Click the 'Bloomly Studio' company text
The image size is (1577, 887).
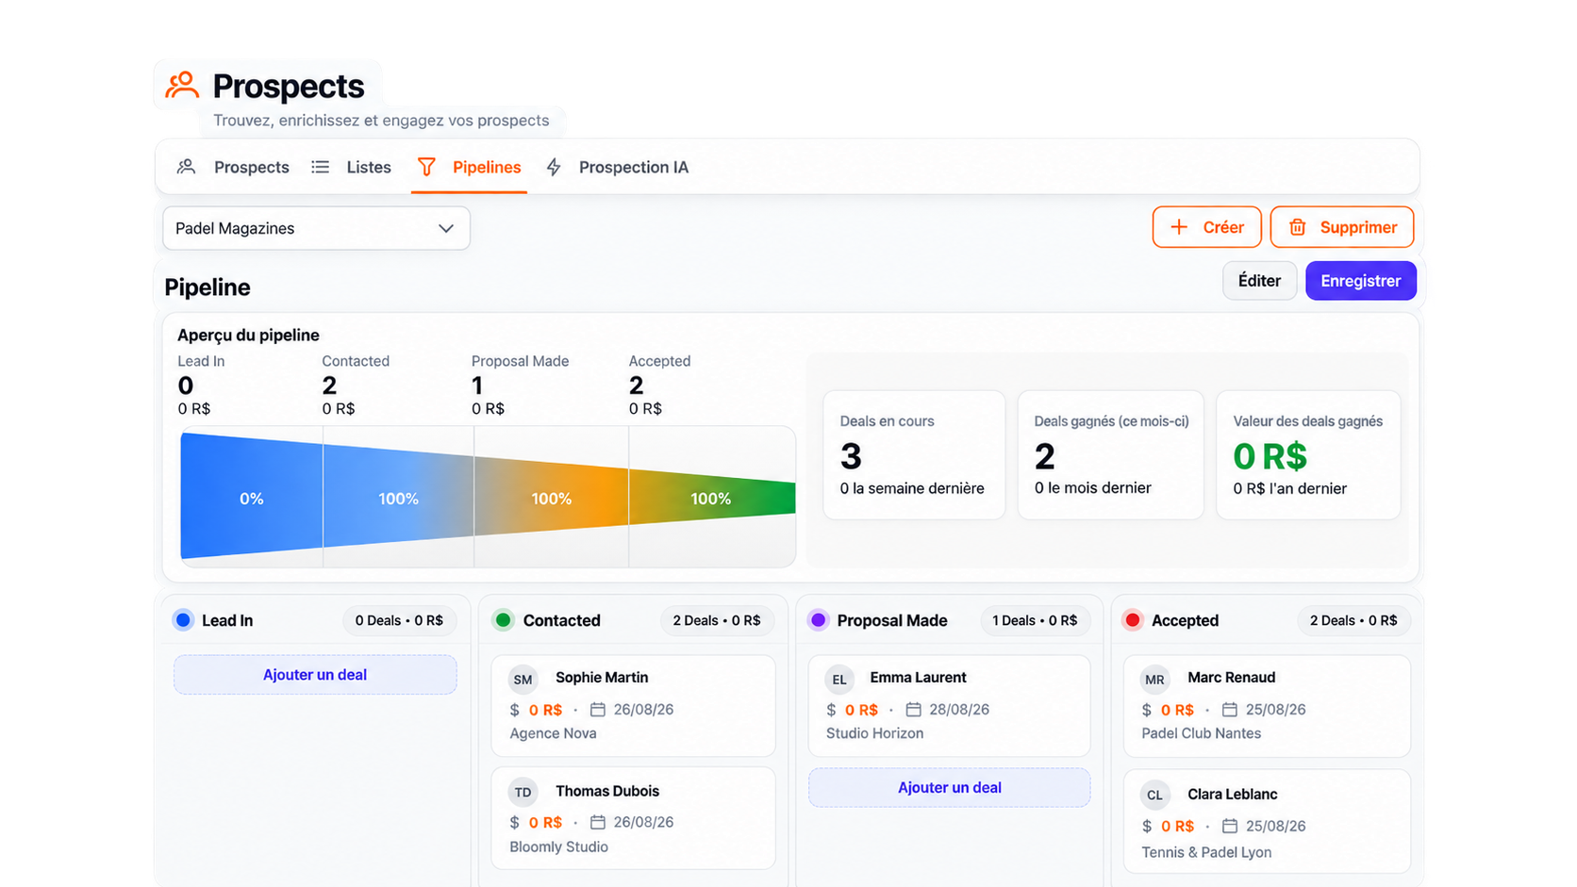[x=558, y=846]
